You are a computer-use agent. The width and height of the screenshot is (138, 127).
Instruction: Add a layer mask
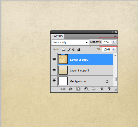[x=78, y=89]
